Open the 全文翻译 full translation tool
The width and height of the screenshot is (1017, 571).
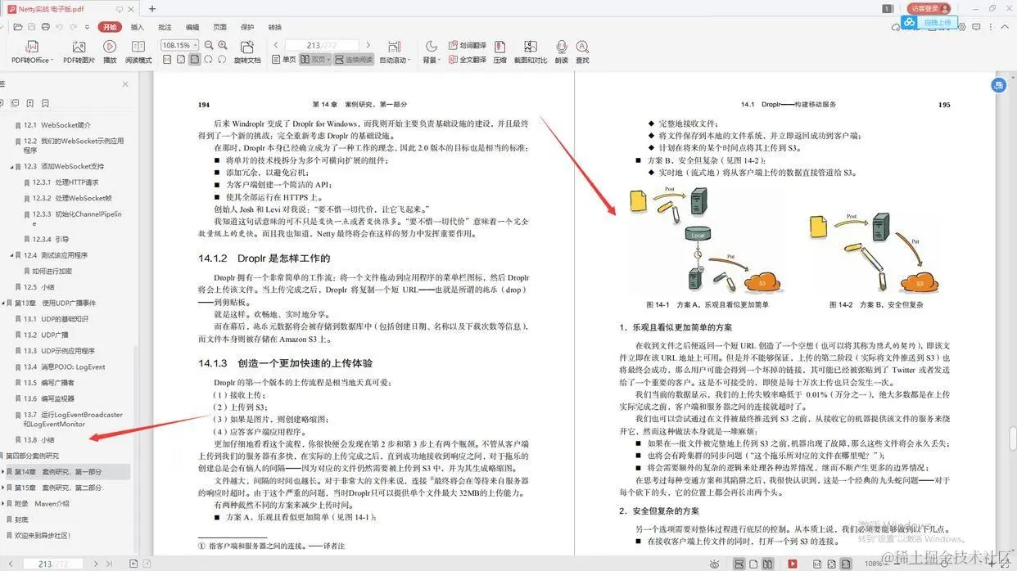468,60
